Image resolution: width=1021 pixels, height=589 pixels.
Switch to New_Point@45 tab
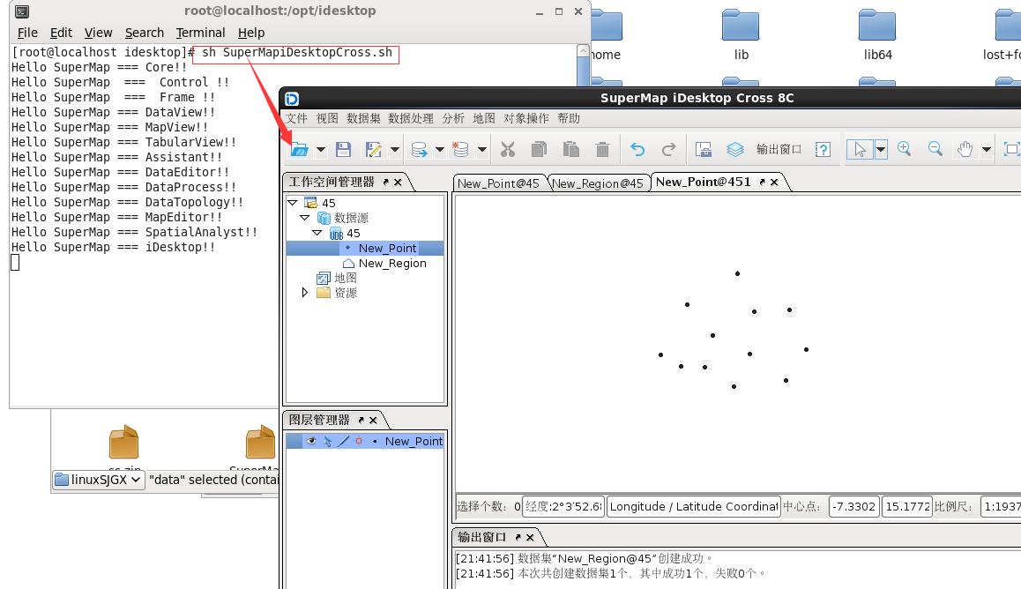click(x=499, y=183)
